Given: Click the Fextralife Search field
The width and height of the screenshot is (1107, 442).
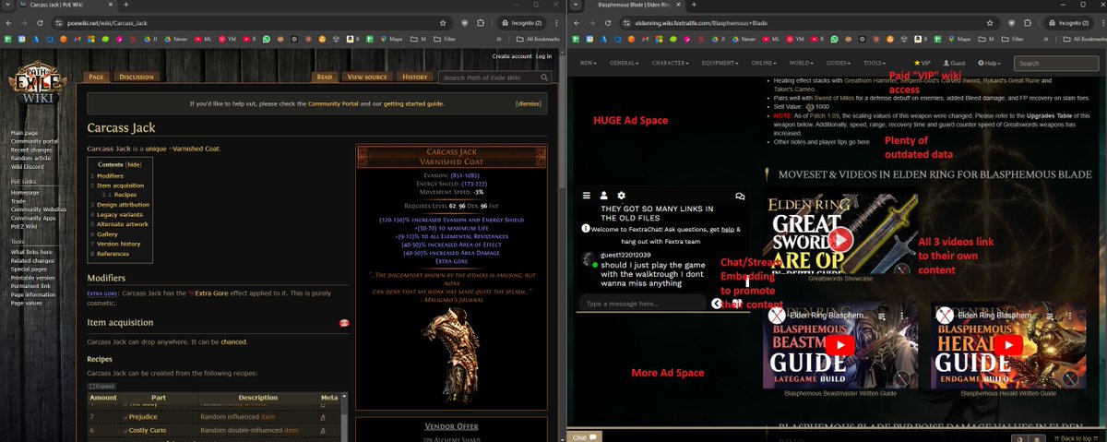Looking at the screenshot, I should pyautogui.click(x=1055, y=63).
